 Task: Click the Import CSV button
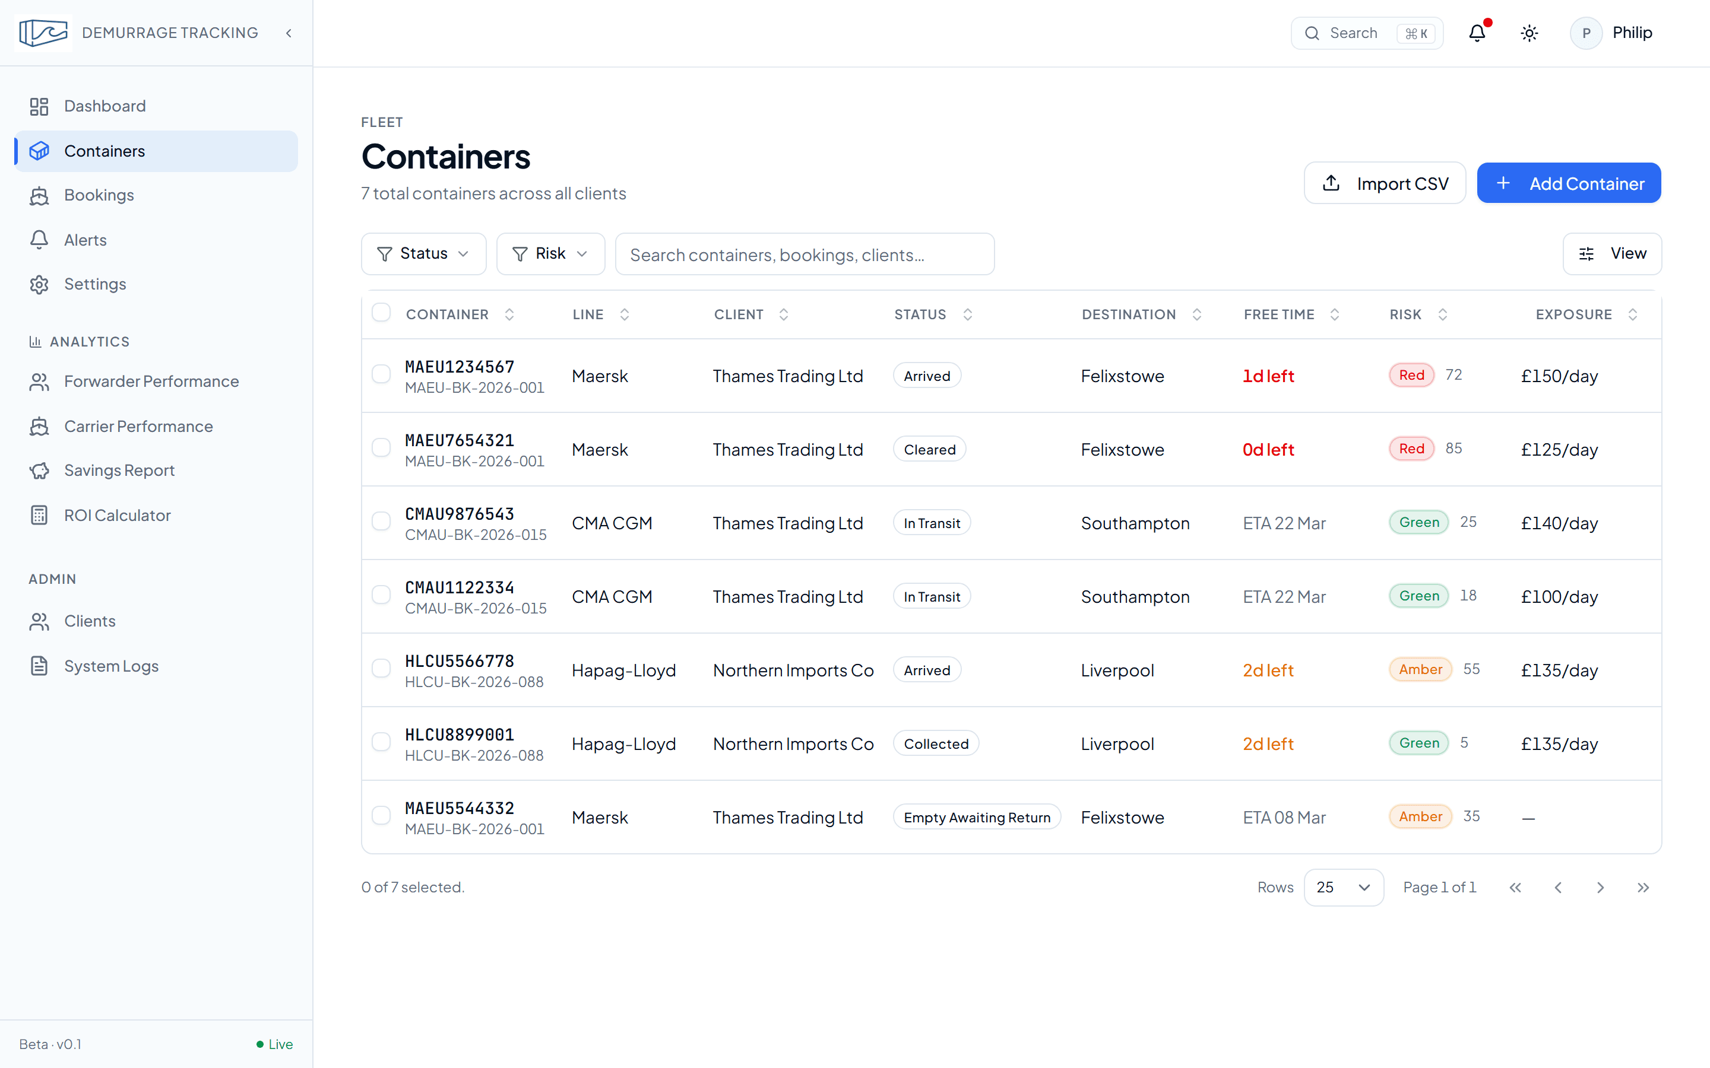[x=1384, y=183]
